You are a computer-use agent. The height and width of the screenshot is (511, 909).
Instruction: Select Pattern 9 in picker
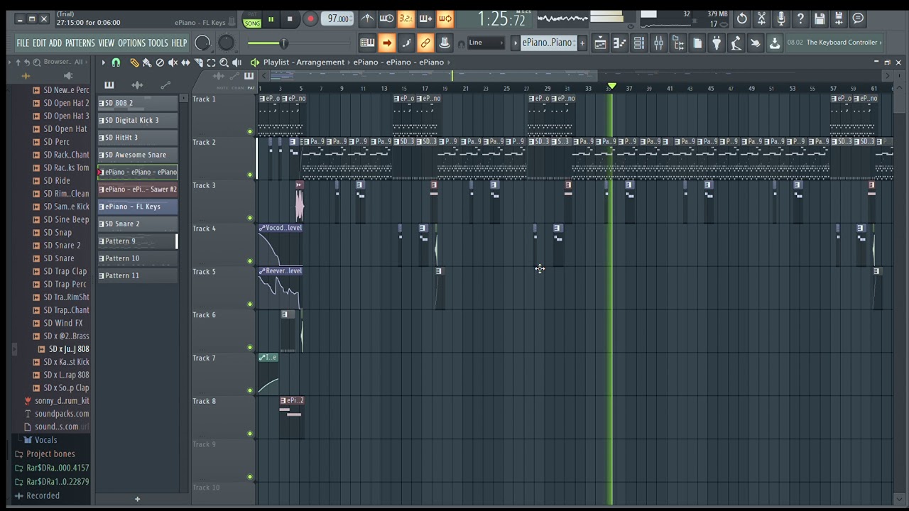(137, 241)
